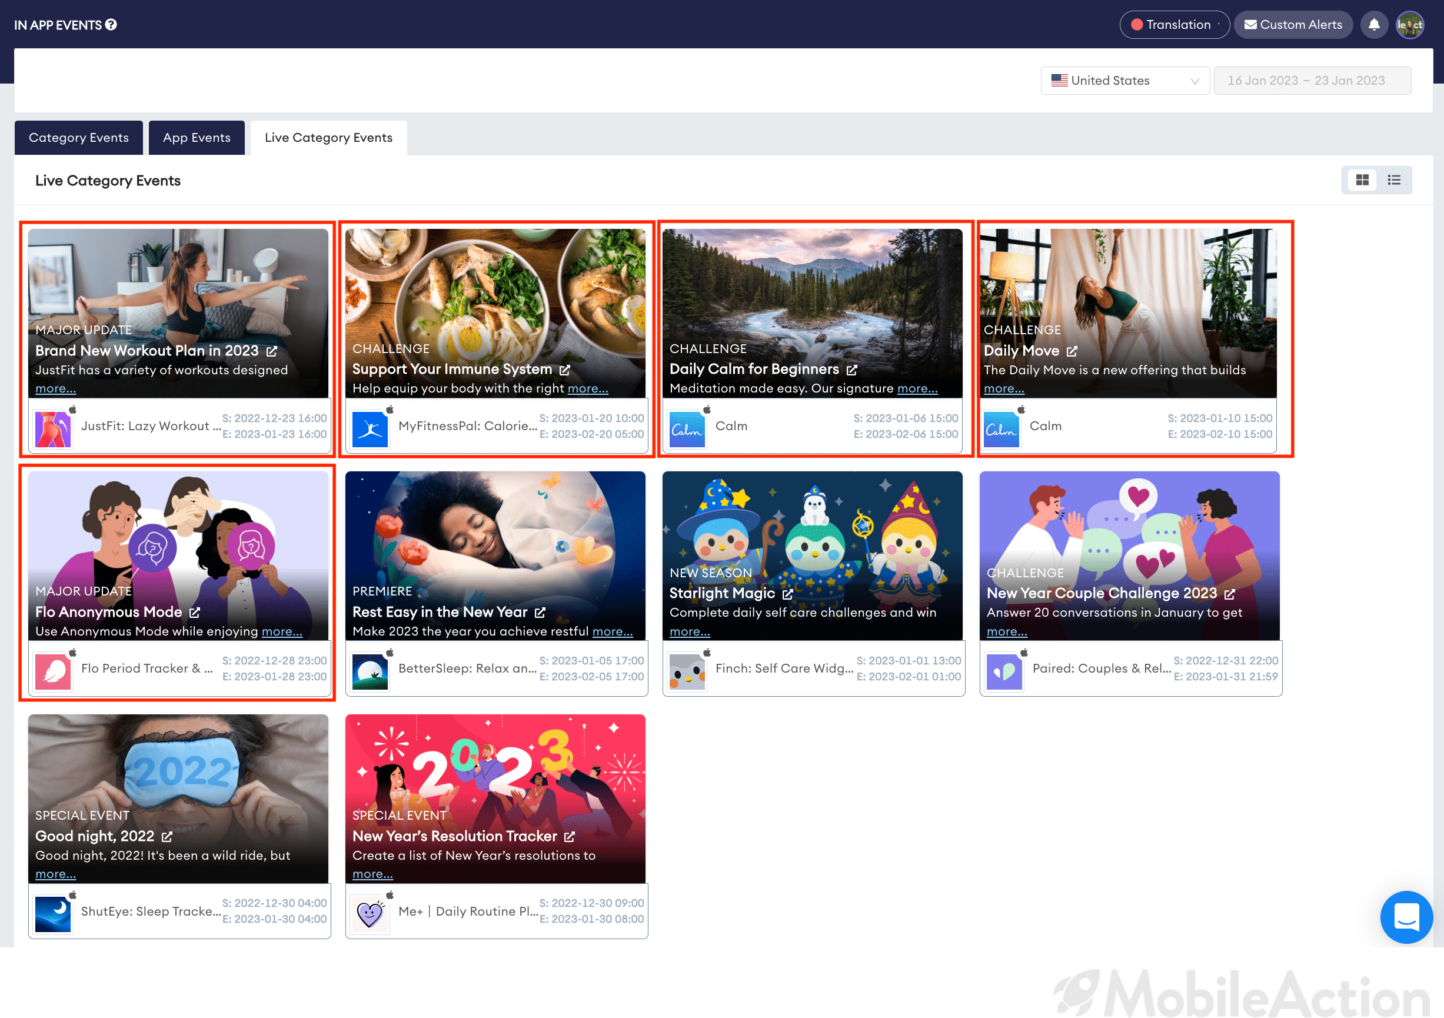
Task: Open external link for Daily Calm for Beginners
Action: point(851,370)
